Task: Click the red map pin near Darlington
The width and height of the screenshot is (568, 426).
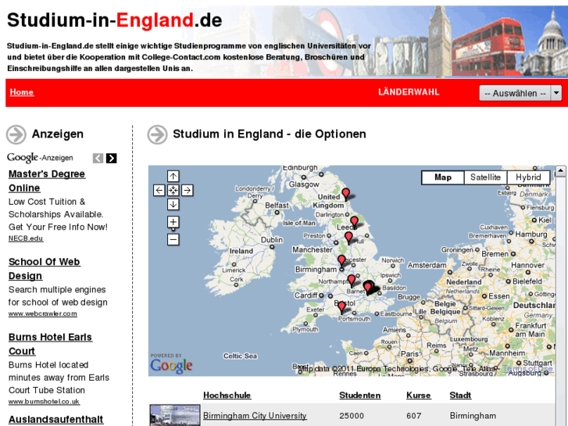Action: [346, 194]
